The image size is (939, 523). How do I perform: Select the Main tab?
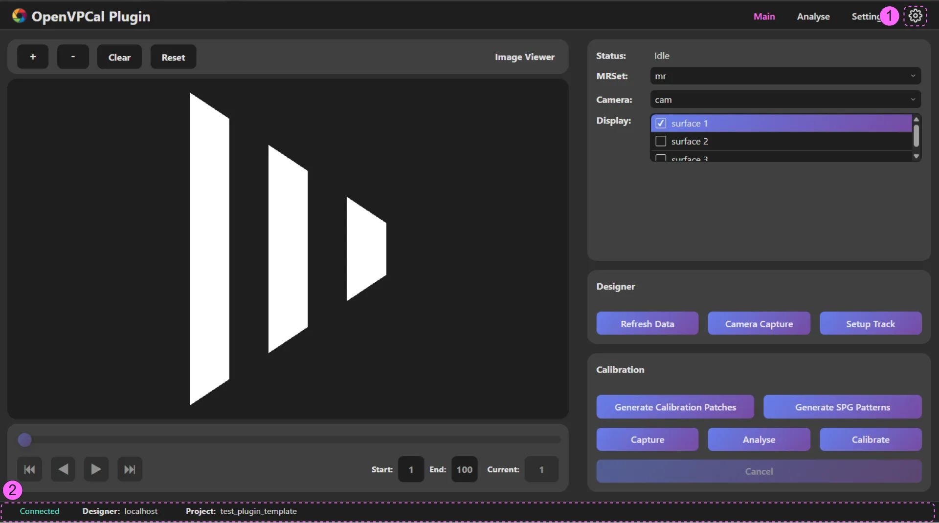764,17
